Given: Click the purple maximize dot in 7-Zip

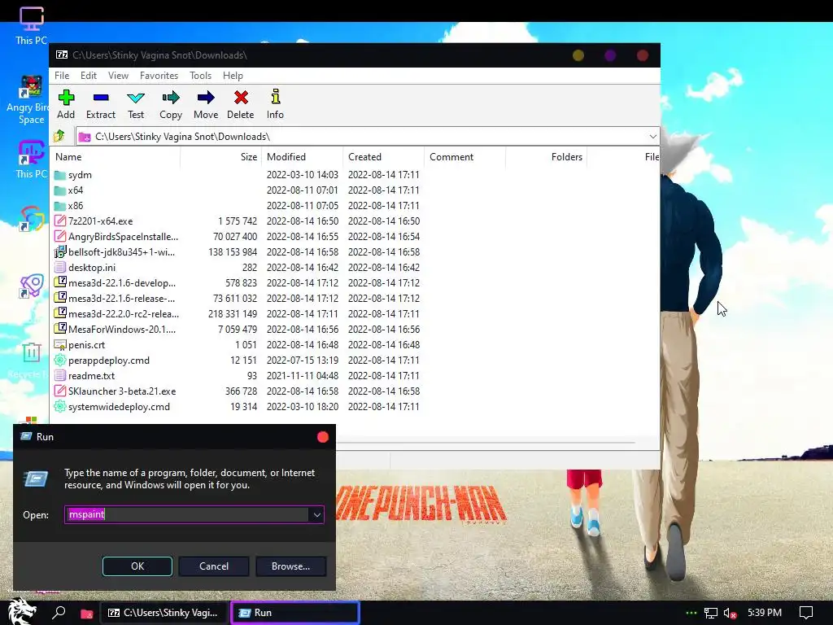Looking at the screenshot, I should coord(610,55).
